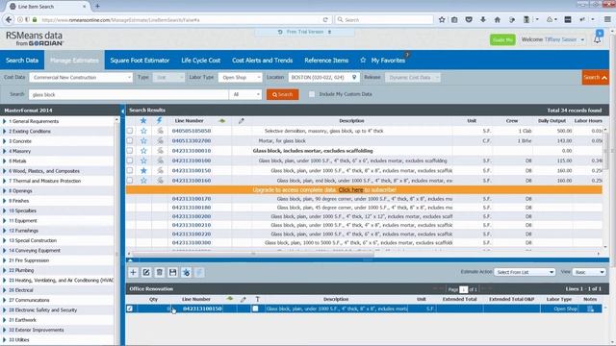
Task: Favorite line 040505105050 with its star
Action: [x=143, y=131]
